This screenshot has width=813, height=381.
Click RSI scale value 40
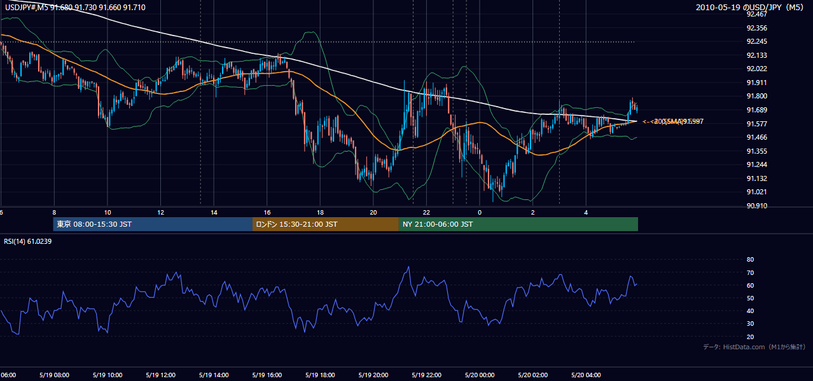750,311
